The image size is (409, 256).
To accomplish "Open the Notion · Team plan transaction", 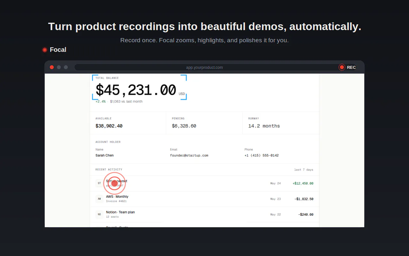I will coord(204,214).
